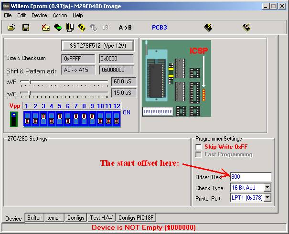Screen dimensions: 289x234
Task: Toggle DIP switch number 5
Action: [x=60, y=119]
